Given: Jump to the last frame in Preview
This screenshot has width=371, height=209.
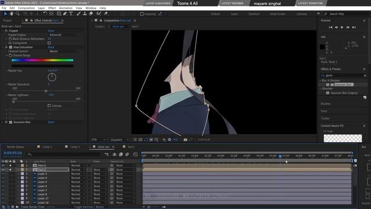Looking at the screenshot, I should (354, 27).
